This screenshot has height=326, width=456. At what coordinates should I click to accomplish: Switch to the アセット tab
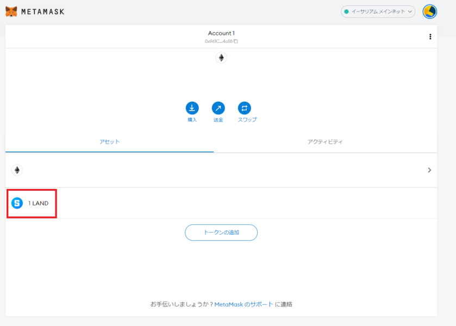[x=109, y=142]
